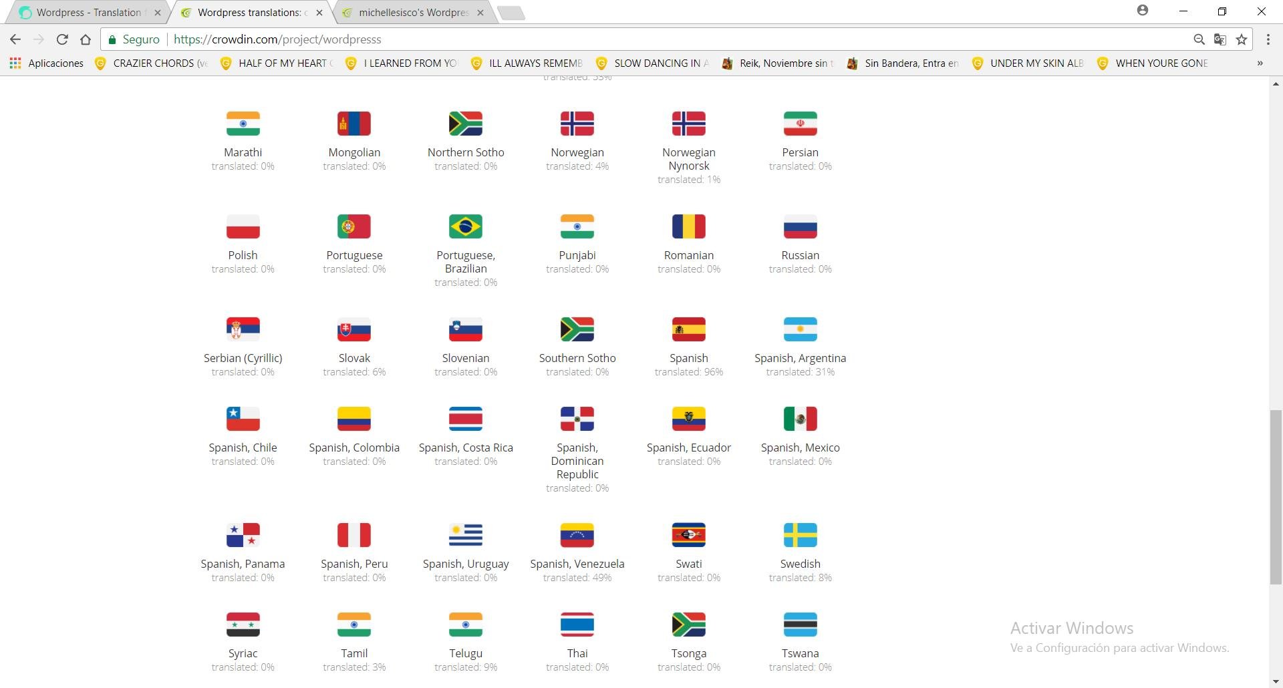Open the Swati flag icon
The height and width of the screenshot is (688, 1283).
click(689, 535)
